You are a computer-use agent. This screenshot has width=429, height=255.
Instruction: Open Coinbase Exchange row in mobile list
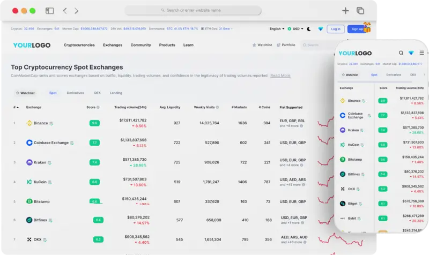[x=382, y=115]
